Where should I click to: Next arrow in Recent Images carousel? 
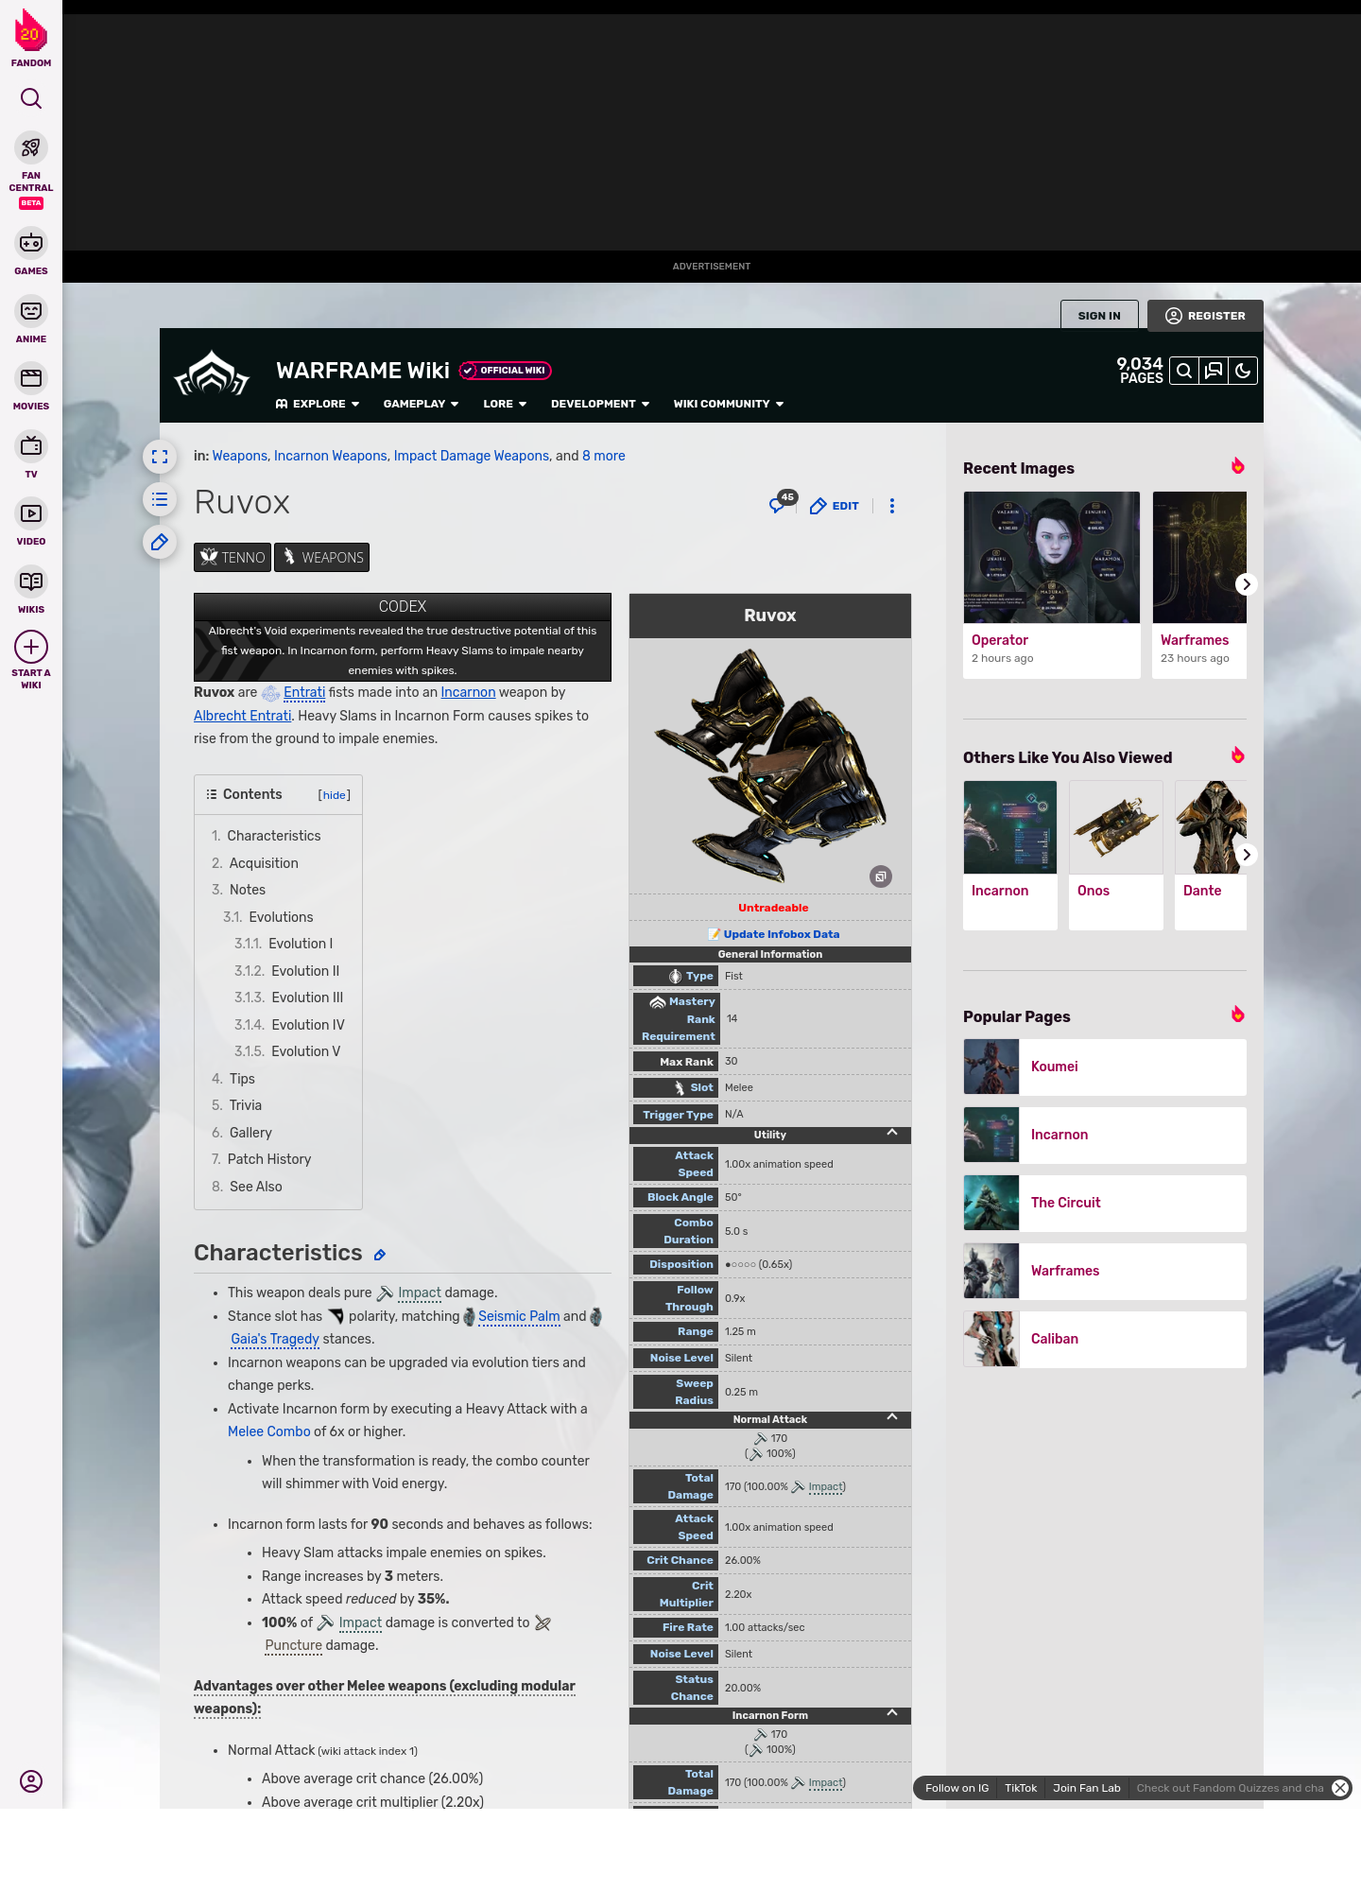pos(1247,584)
